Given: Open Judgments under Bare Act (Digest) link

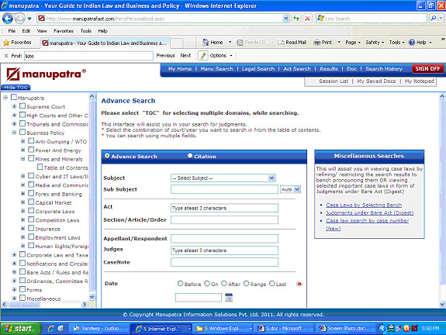Looking at the screenshot, I should pos(369,212).
